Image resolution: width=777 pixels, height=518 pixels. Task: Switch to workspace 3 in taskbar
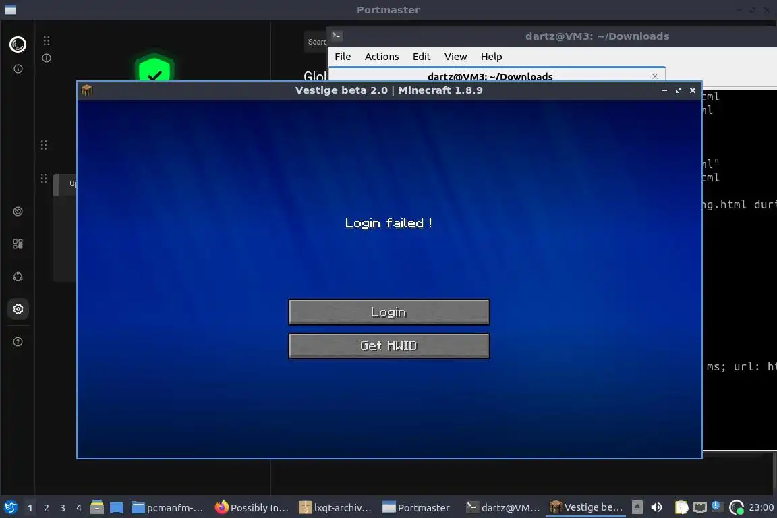63,508
